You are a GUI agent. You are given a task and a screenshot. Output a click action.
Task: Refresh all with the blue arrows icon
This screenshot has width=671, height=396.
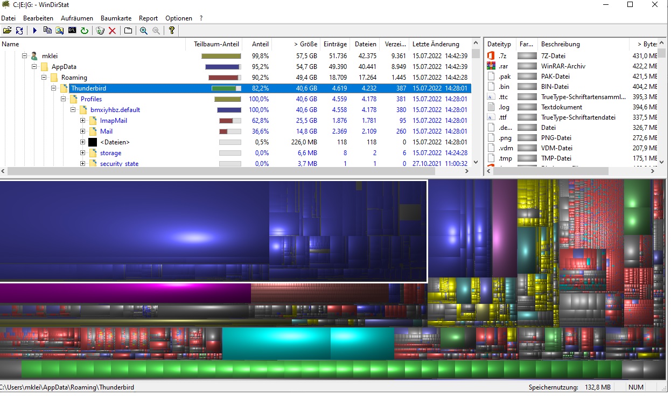(x=19, y=31)
